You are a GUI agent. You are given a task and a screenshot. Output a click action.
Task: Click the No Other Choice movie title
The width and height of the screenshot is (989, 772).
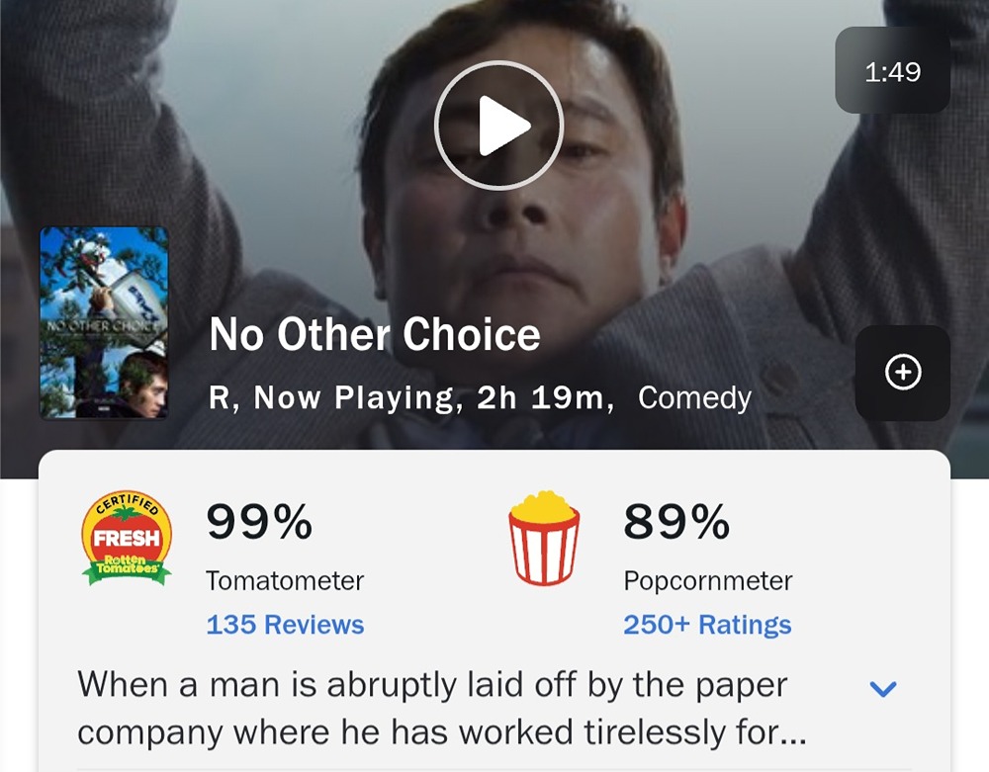375,336
